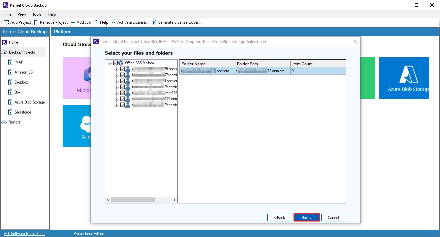Uncheck the second mailbox starting with i

tap(122, 75)
